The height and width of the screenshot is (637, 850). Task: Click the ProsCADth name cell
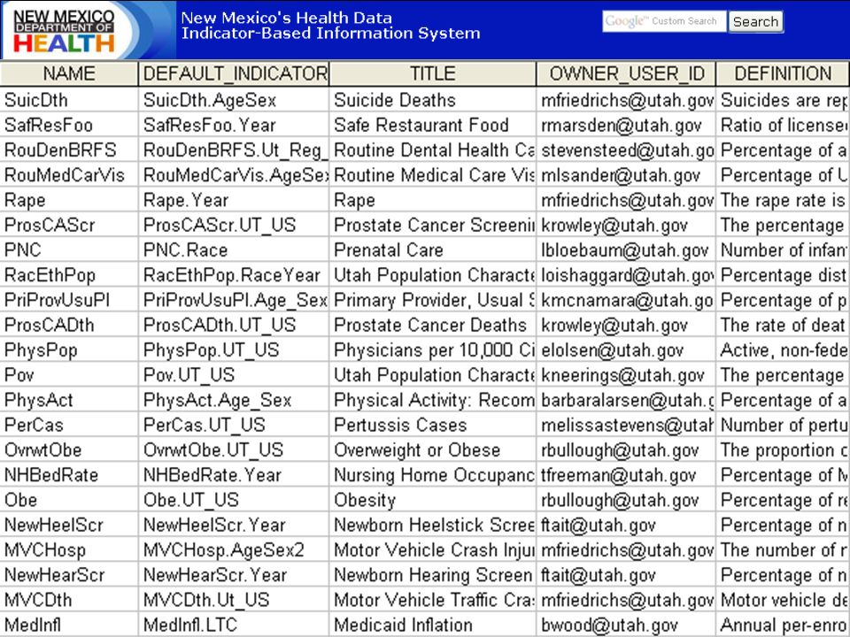pyautogui.click(x=69, y=325)
